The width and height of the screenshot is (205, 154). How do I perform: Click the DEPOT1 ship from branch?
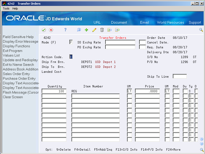[86, 62]
